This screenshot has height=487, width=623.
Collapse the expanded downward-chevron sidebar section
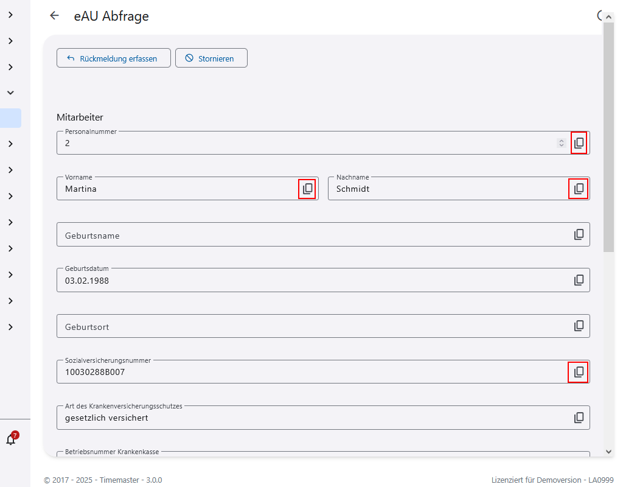point(10,93)
